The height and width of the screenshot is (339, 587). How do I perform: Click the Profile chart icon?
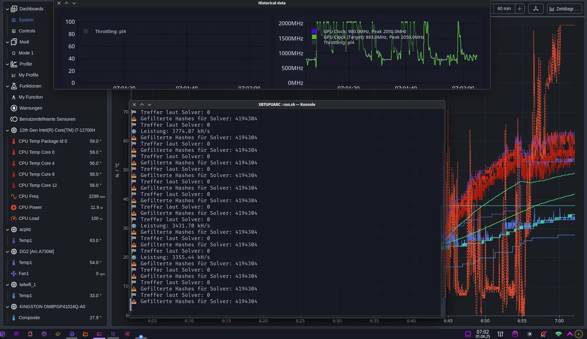point(14,64)
